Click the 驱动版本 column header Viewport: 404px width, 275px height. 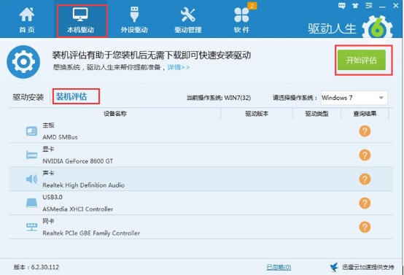coord(257,114)
